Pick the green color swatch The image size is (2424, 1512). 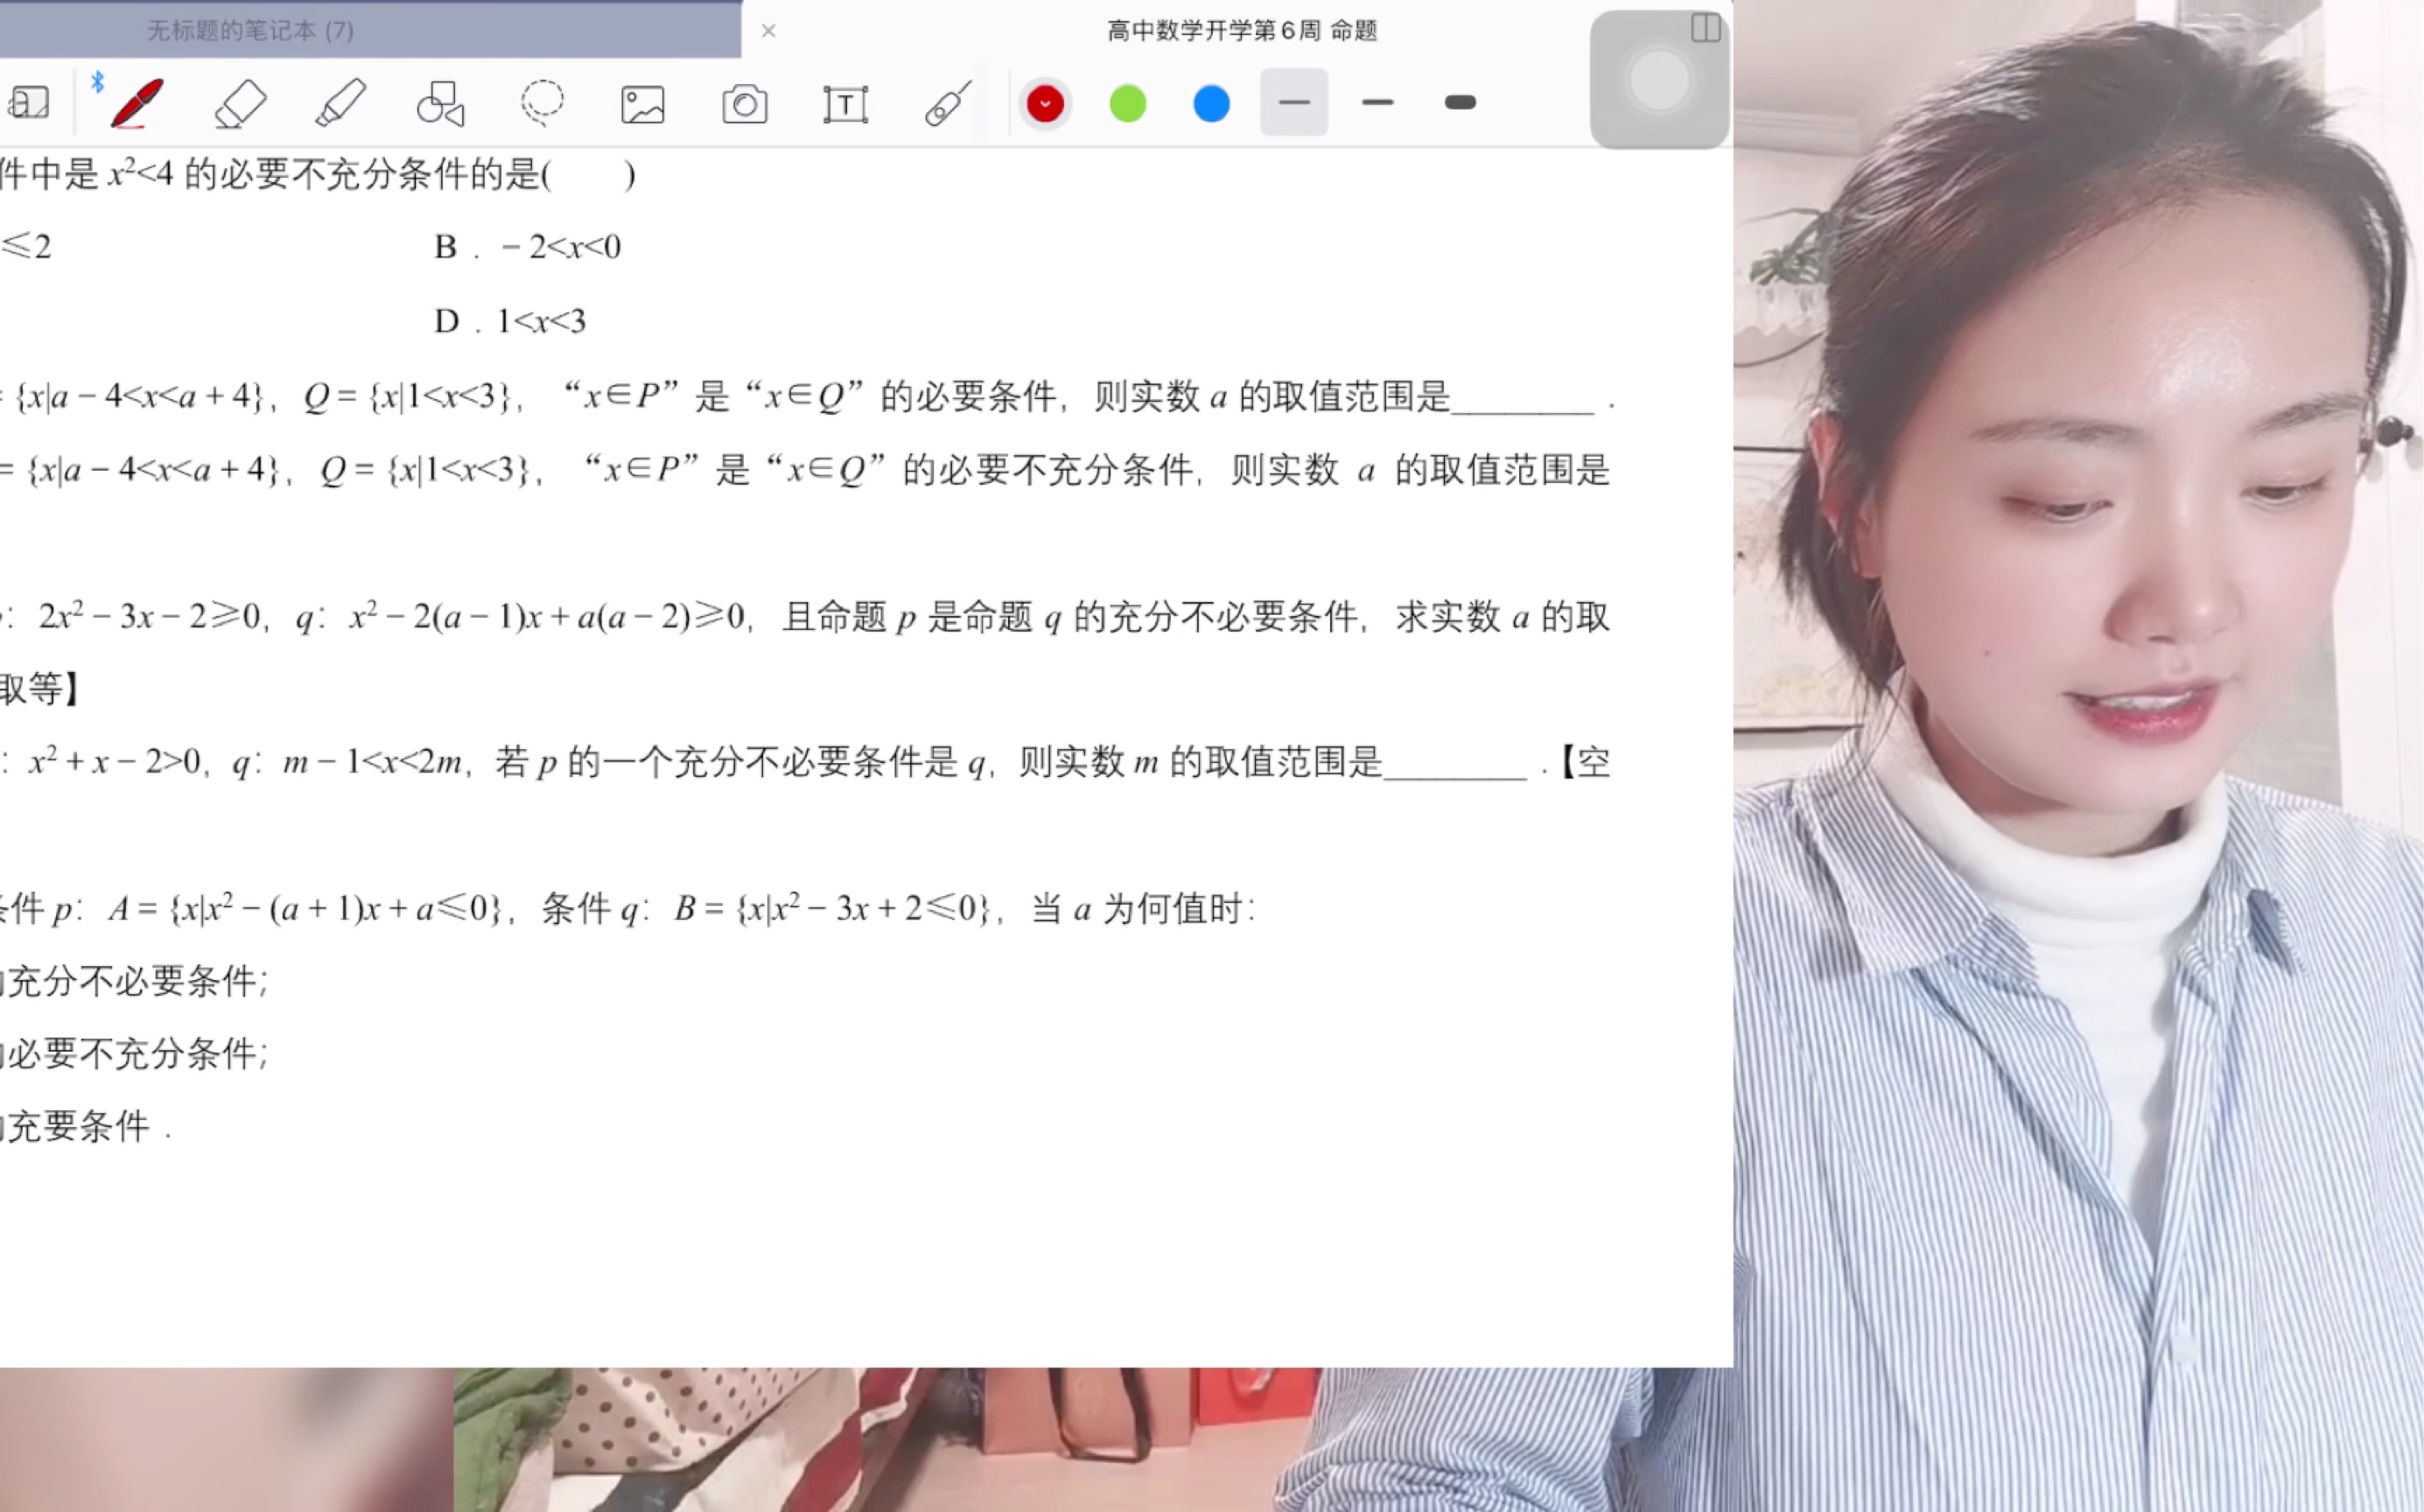point(1128,103)
